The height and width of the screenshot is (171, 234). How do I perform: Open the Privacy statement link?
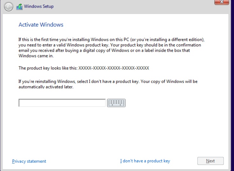[29, 161]
